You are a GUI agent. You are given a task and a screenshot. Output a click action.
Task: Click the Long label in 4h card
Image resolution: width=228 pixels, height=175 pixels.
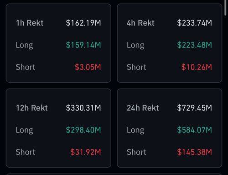coord(135,45)
